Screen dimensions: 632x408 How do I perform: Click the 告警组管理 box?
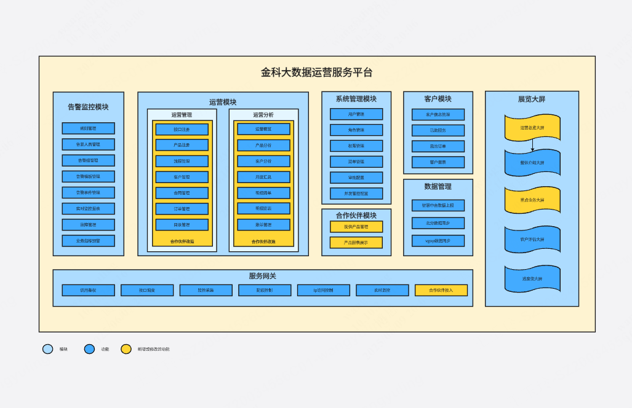(88, 160)
